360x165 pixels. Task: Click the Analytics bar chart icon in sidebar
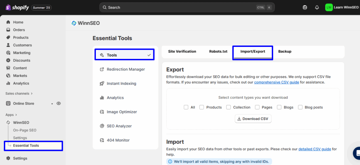[8, 83]
